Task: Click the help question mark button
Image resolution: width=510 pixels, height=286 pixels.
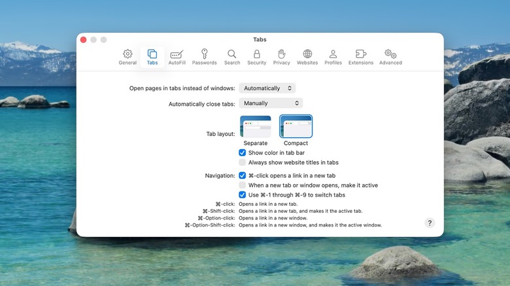Action: (430, 223)
